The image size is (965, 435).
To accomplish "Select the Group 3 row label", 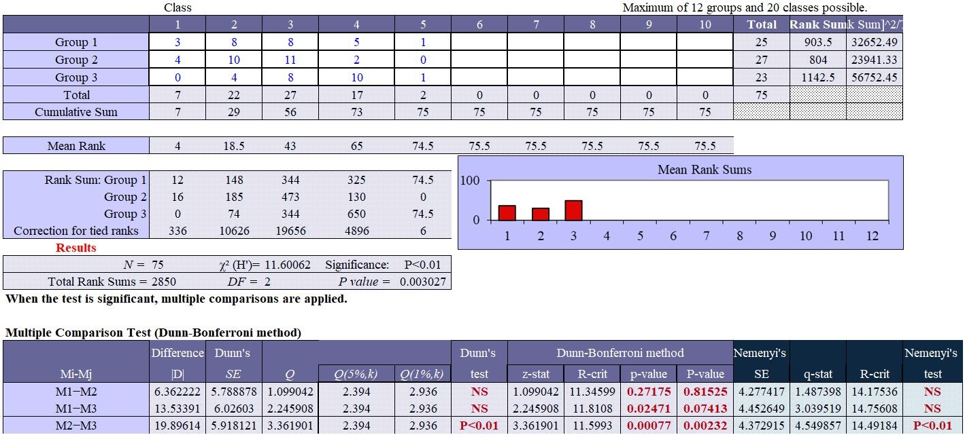I will pyautogui.click(x=76, y=77).
